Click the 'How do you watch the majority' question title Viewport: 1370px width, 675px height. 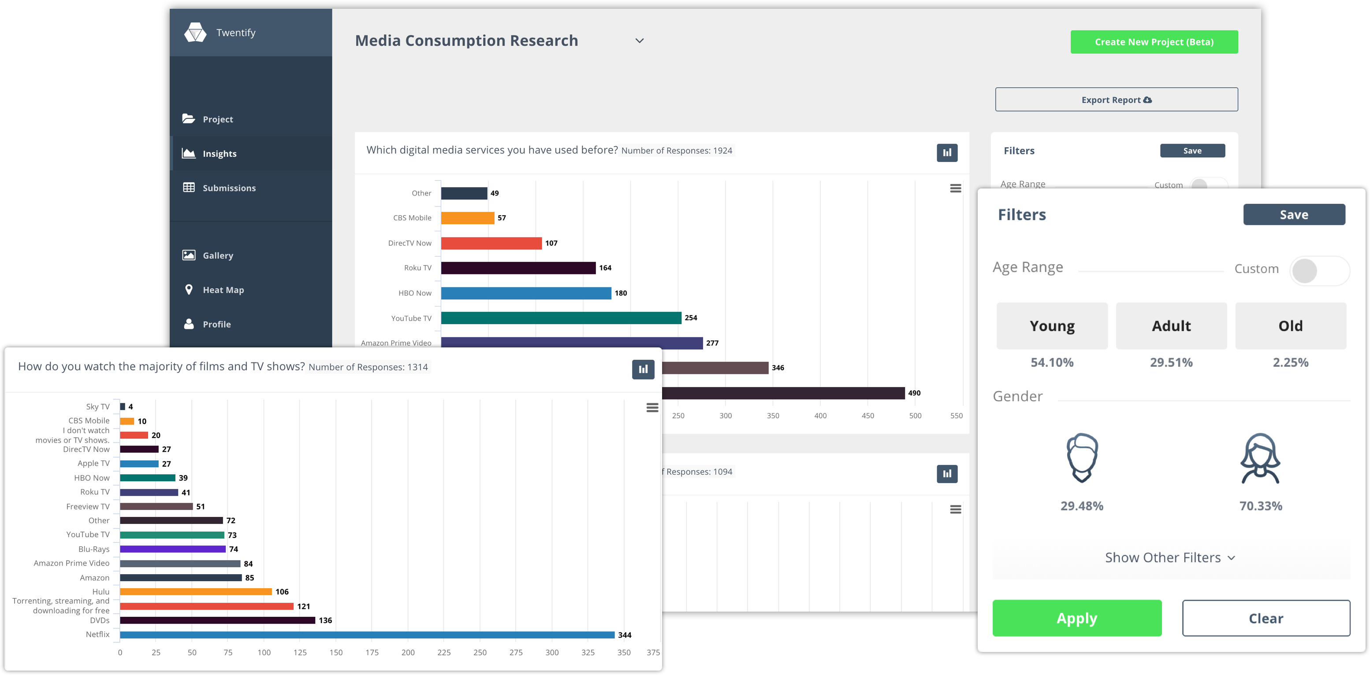(x=161, y=366)
